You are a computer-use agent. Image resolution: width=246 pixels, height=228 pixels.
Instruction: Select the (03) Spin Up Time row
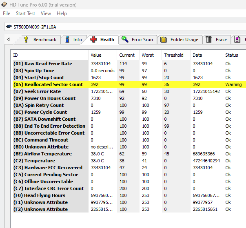pyautogui.click(x=129, y=71)
